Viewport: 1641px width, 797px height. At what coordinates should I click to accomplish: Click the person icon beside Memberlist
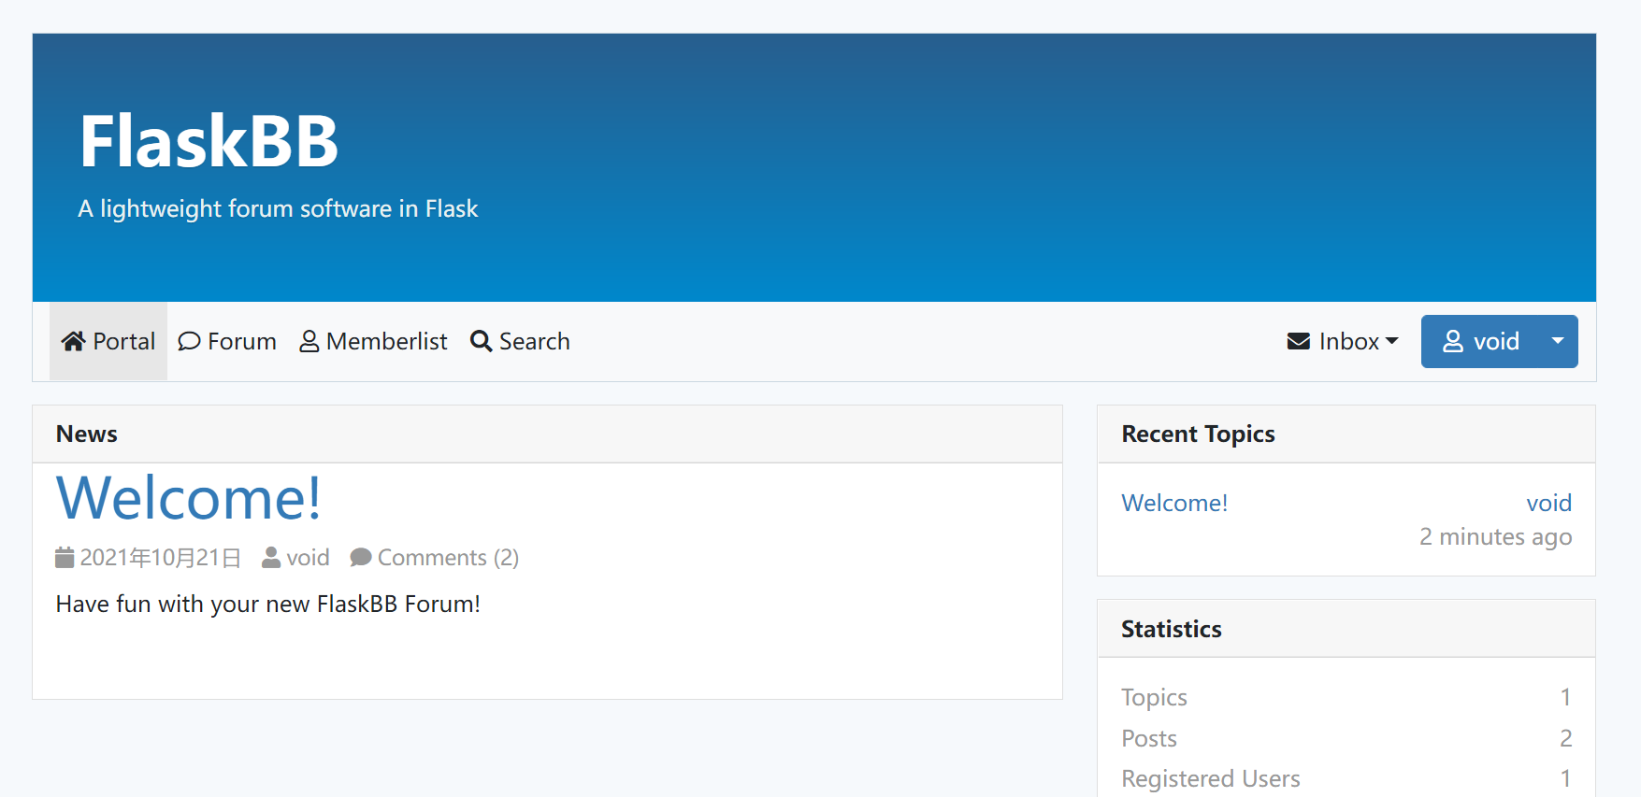(x=309, y=341)
